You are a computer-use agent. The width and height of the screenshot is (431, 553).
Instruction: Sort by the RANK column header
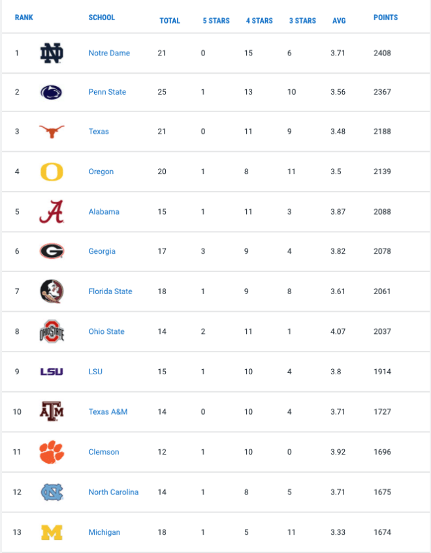24,17
